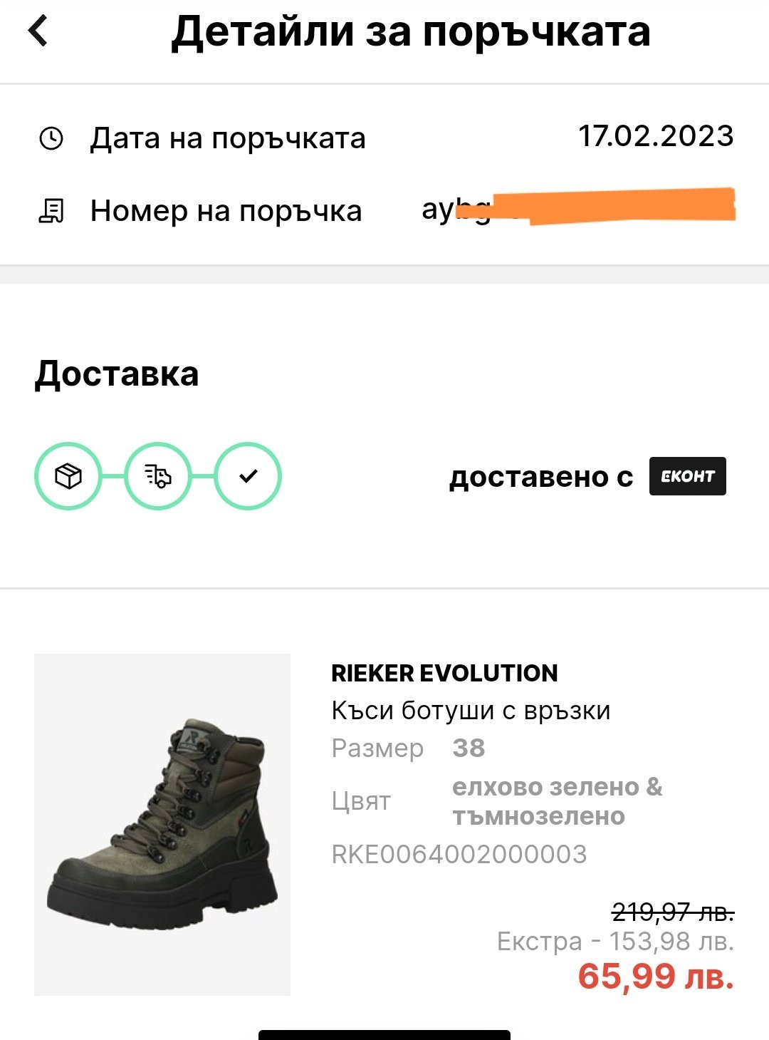Tap the delivery truck step icon
Viewport: 769px width, 1040px height.
pyautogui.click(x=158, y=475)
